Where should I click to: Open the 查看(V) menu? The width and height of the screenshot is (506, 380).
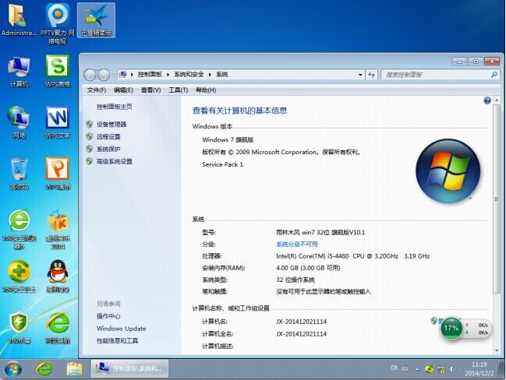[150, 90]
